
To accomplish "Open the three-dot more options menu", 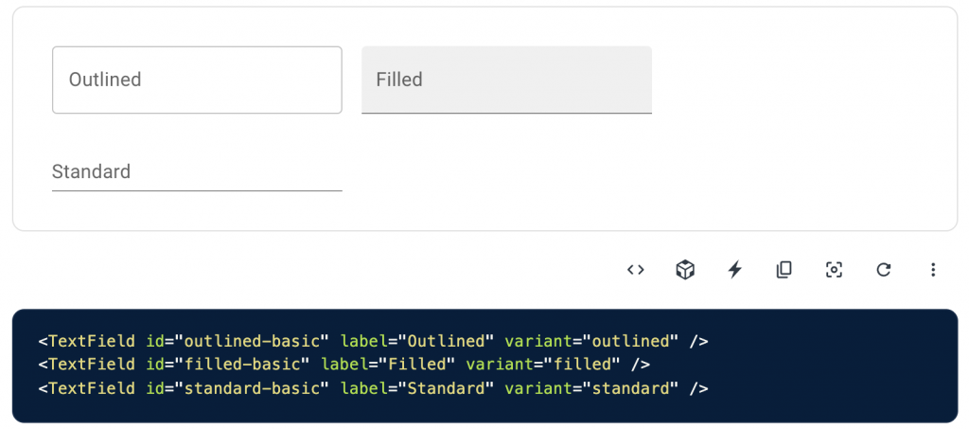I will point(933,270).
